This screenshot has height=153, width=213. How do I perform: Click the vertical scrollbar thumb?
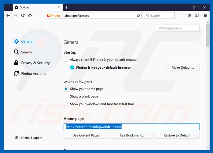click(208, 35)
